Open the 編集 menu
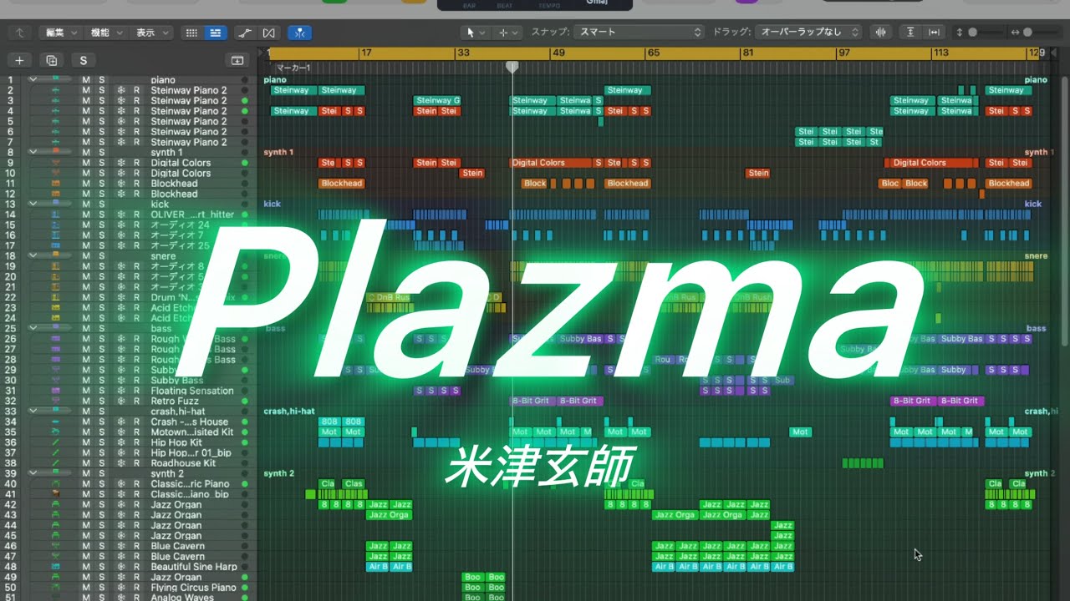1070x601 pixels. (x=60, y=33)
